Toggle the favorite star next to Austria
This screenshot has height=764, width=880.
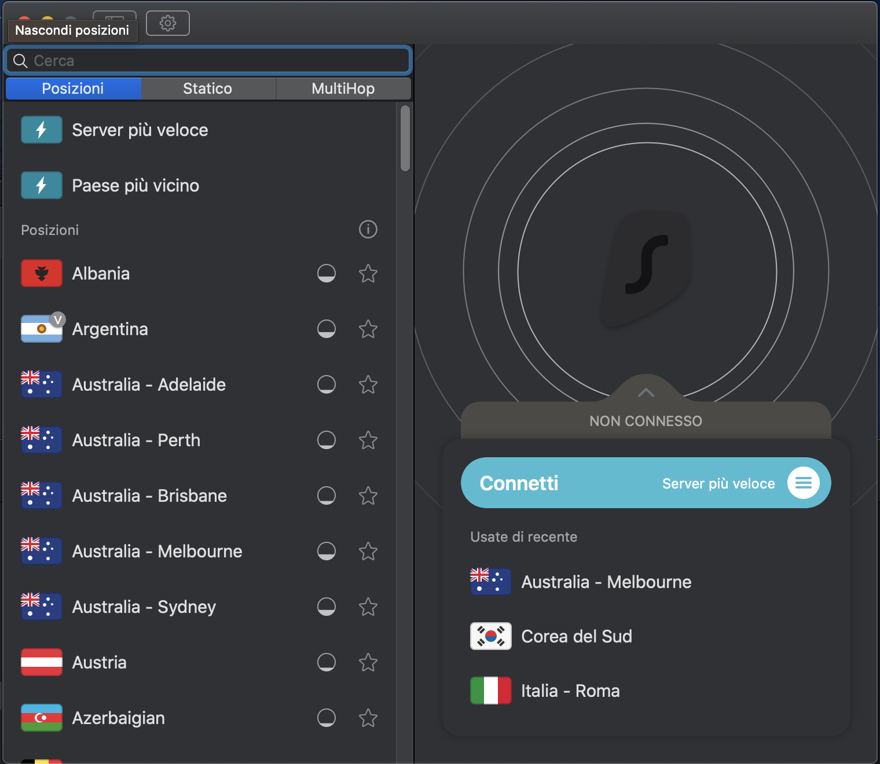[368, 662]
